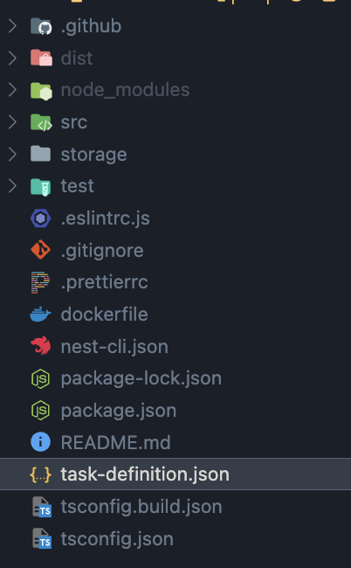This screenshot has width=351, height=568.
Task: Expand the src folder chevron
Action: click(x=13, y=122)
